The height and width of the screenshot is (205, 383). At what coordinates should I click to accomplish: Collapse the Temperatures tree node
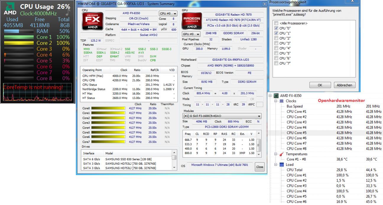coord(276,154)
